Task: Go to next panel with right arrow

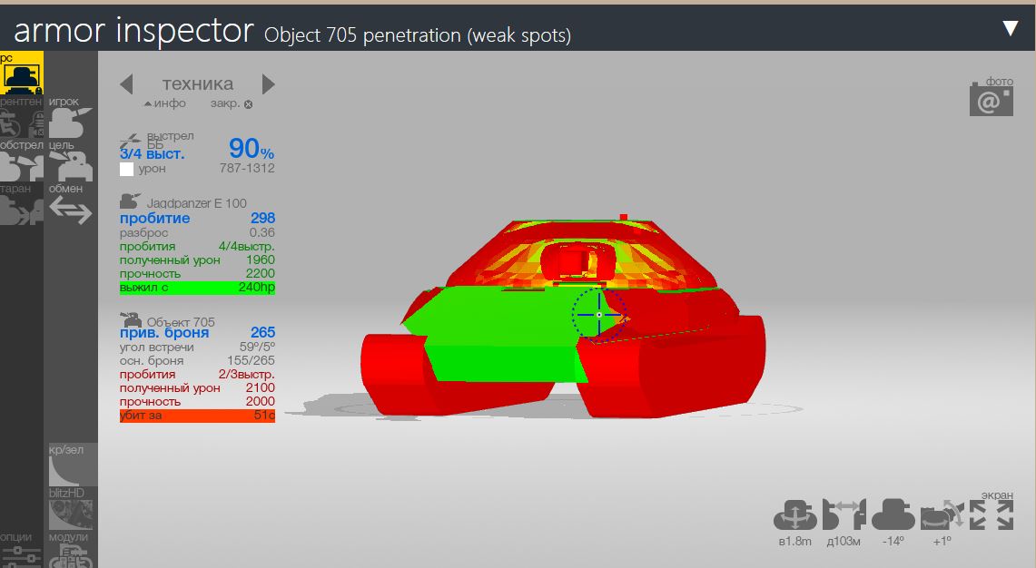Action: pyautogui.click(x=268, y=84)
